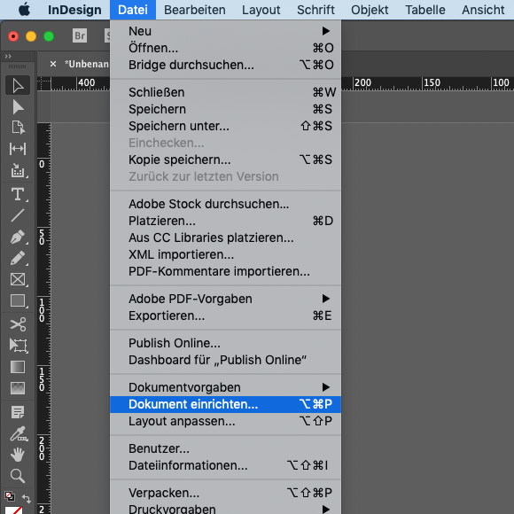This screenshot has width=514, height=514.
Task: Choose Layout anpassen... entry
Action: coord(225,421)
